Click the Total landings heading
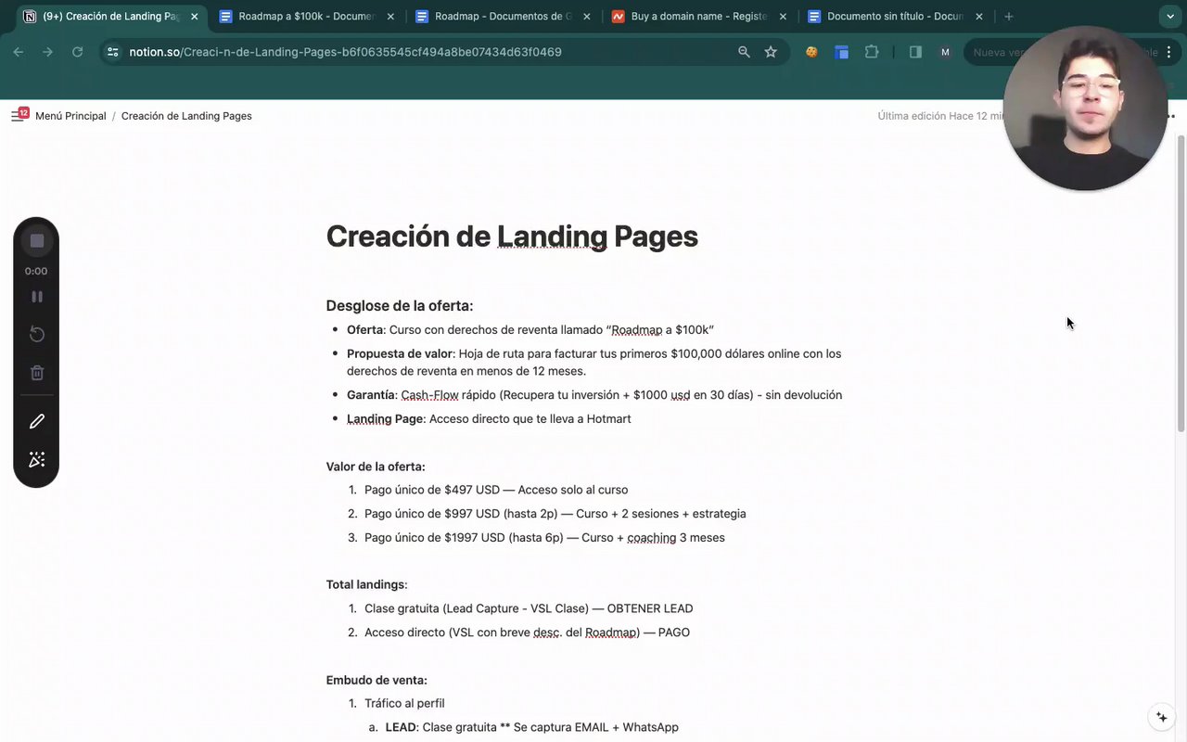1187x742 pixels. pos(366,584)
